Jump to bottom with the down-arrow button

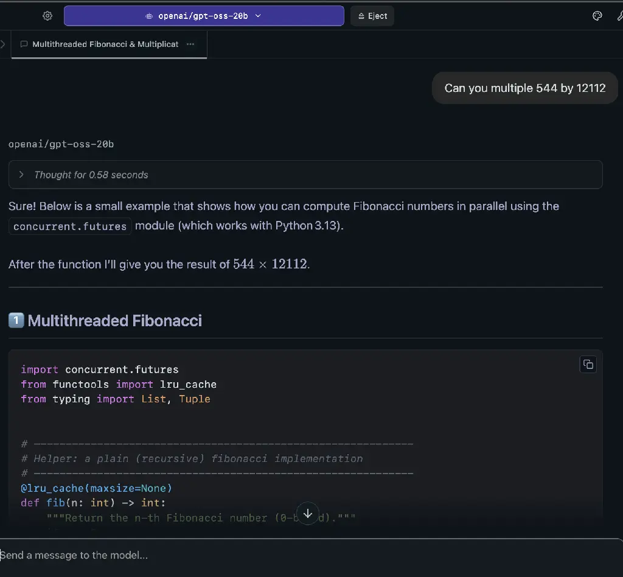pyautogui.click(x=307, y=514)
